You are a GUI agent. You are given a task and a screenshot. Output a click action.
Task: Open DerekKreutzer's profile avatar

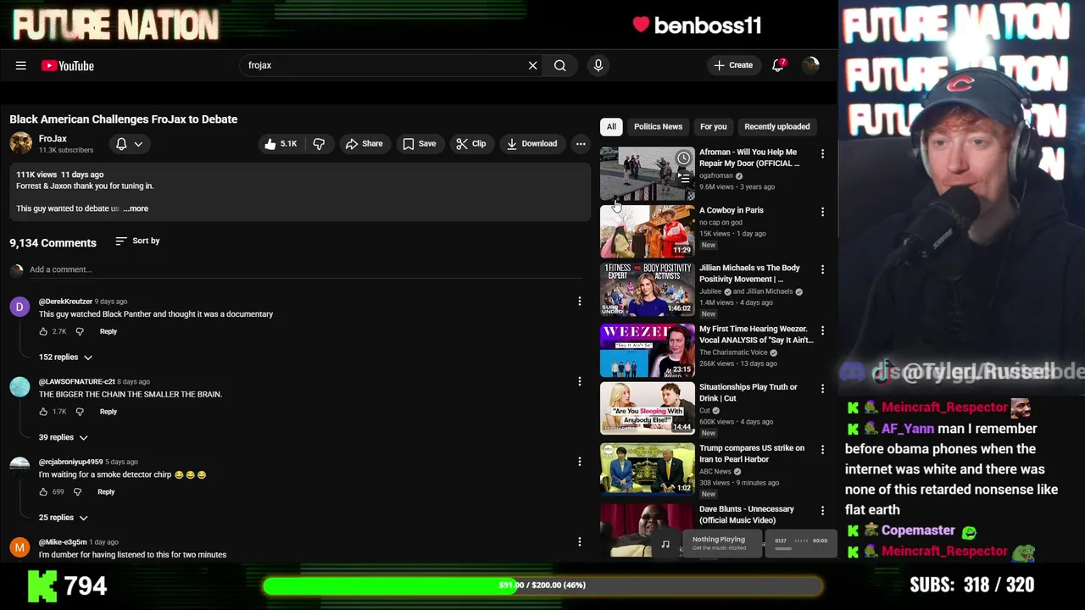click(19, 307)
